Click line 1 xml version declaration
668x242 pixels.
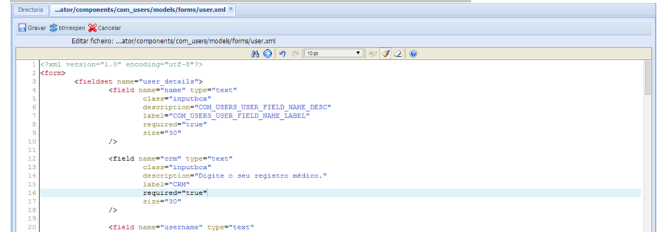click(122, 64)
